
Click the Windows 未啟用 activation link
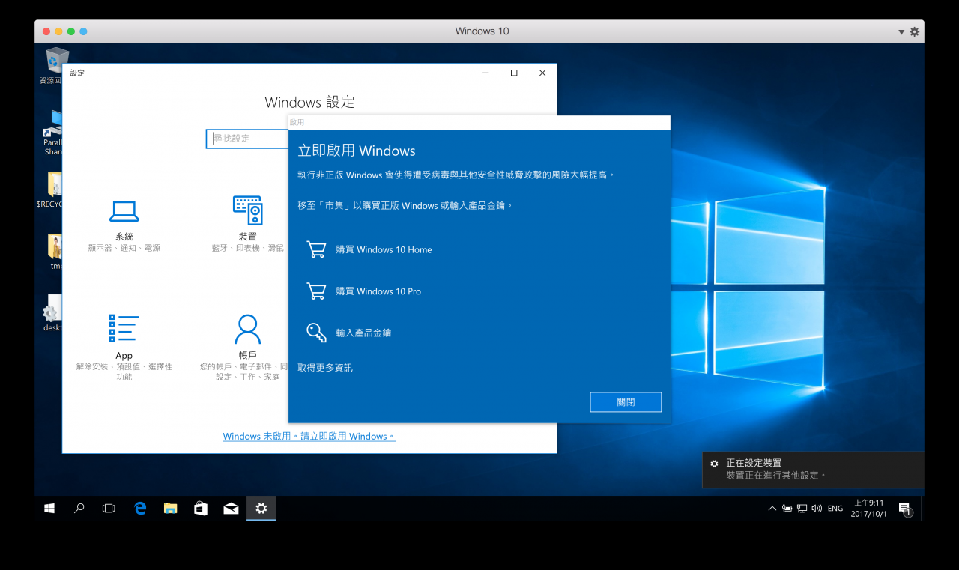[x=309, y=437]
